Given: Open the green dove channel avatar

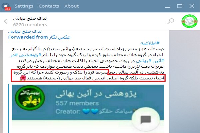Looking at the screenshot, I should 189,21.
